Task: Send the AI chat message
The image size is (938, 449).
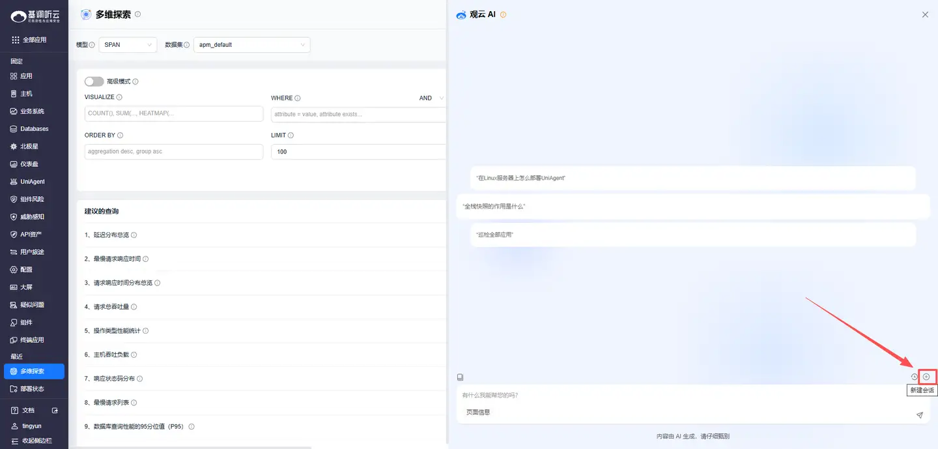Action: click(x=919, y=414)
